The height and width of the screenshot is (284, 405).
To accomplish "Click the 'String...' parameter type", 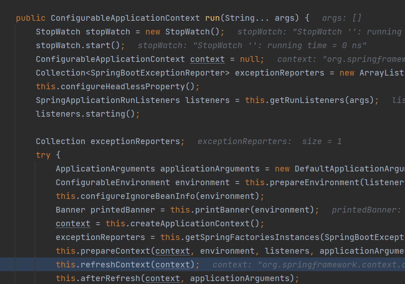I will tap(246, 18).
